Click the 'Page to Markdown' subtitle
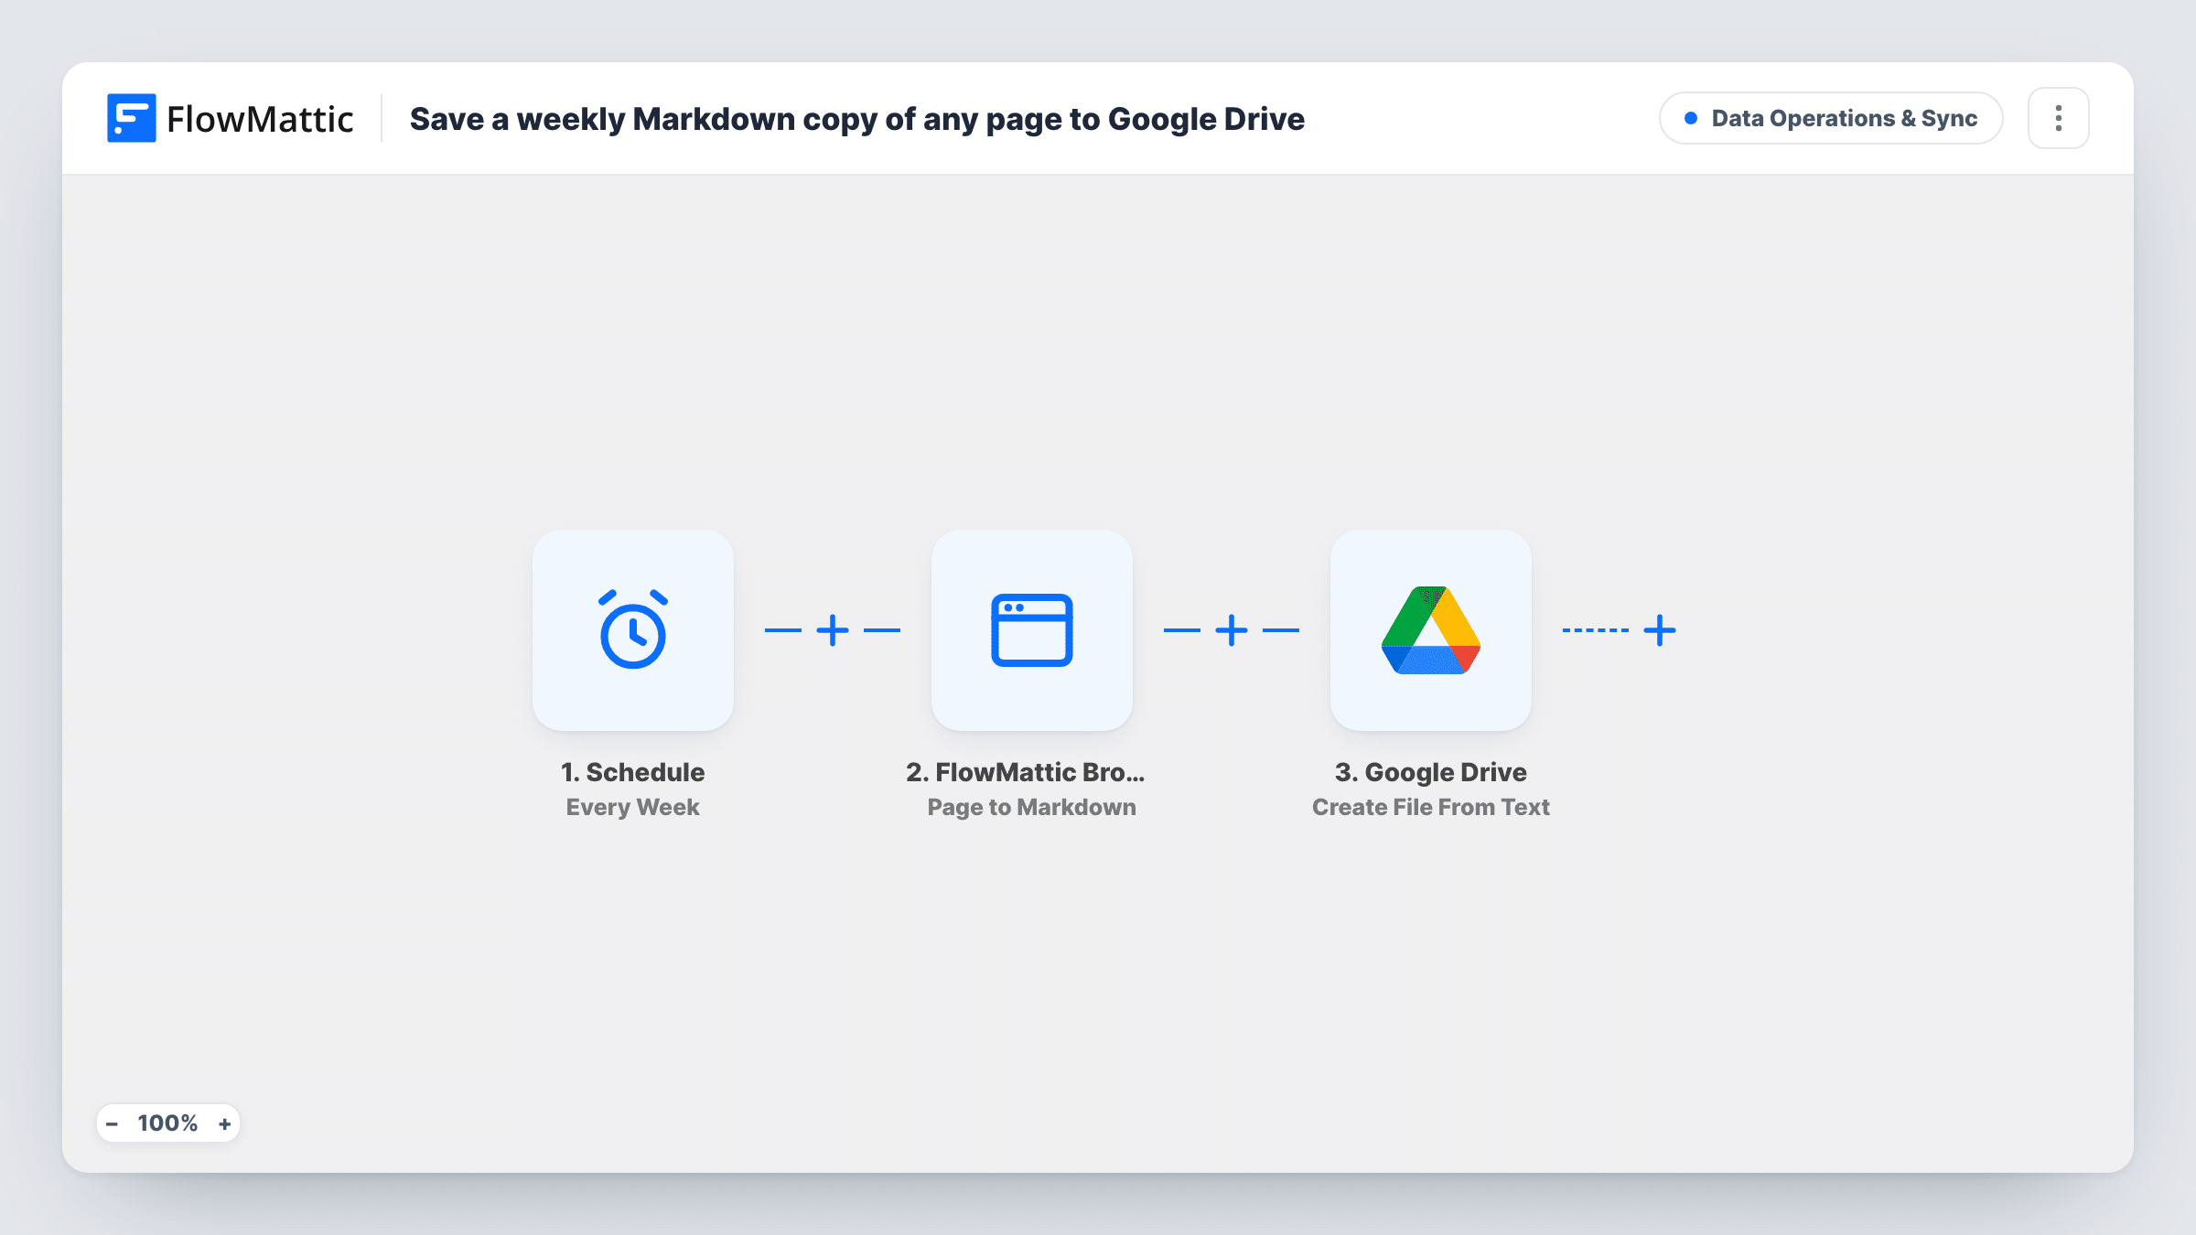The image size is (2196, 1235). tap(1032, 807)
